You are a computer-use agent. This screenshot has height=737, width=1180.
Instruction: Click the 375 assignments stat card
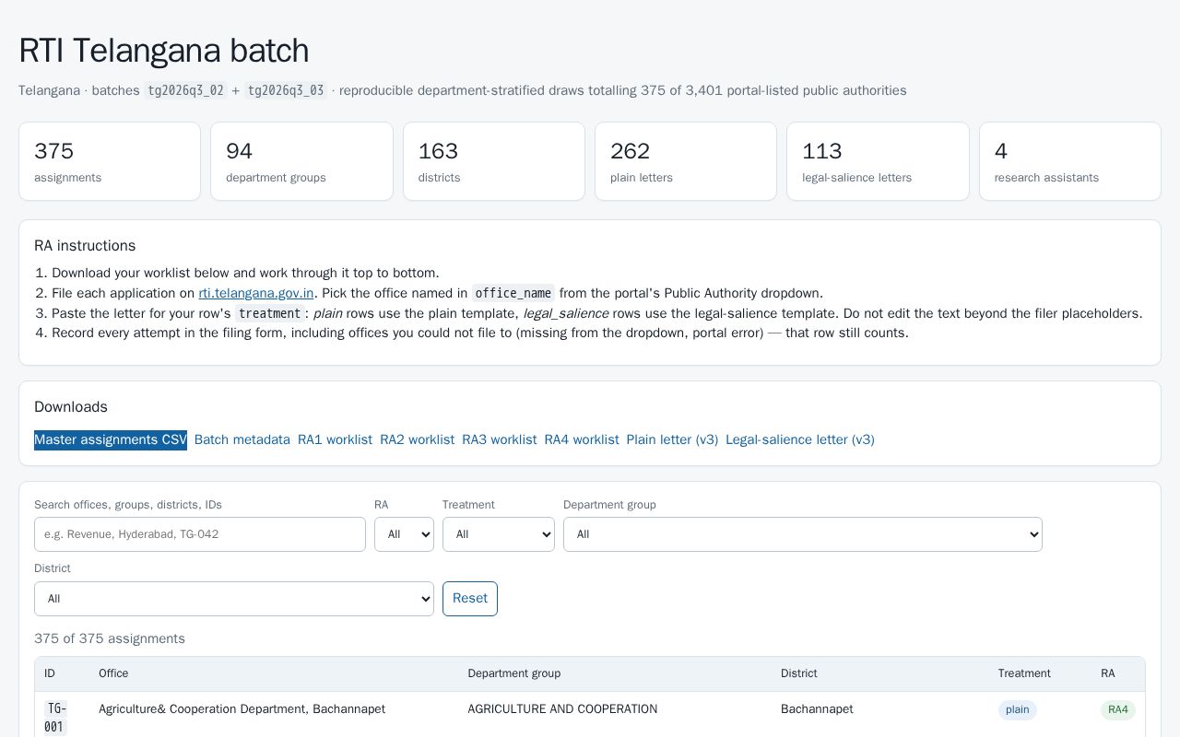(110, 161)
